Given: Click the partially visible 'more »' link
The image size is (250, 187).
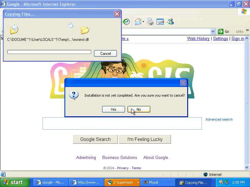Looking at the screenshot, I should tap(125, 39).
